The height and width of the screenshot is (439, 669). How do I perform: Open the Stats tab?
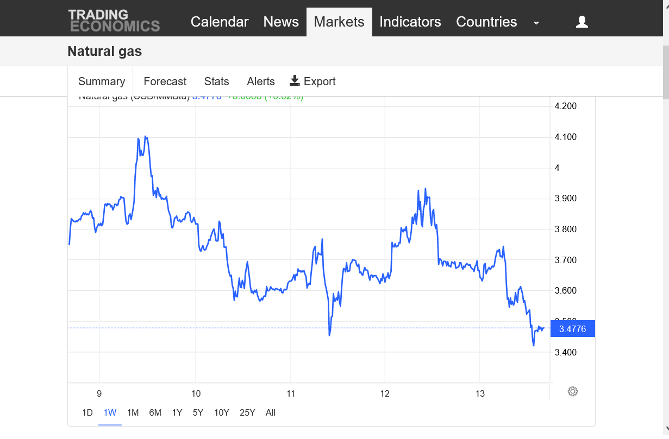coord(216,81)
